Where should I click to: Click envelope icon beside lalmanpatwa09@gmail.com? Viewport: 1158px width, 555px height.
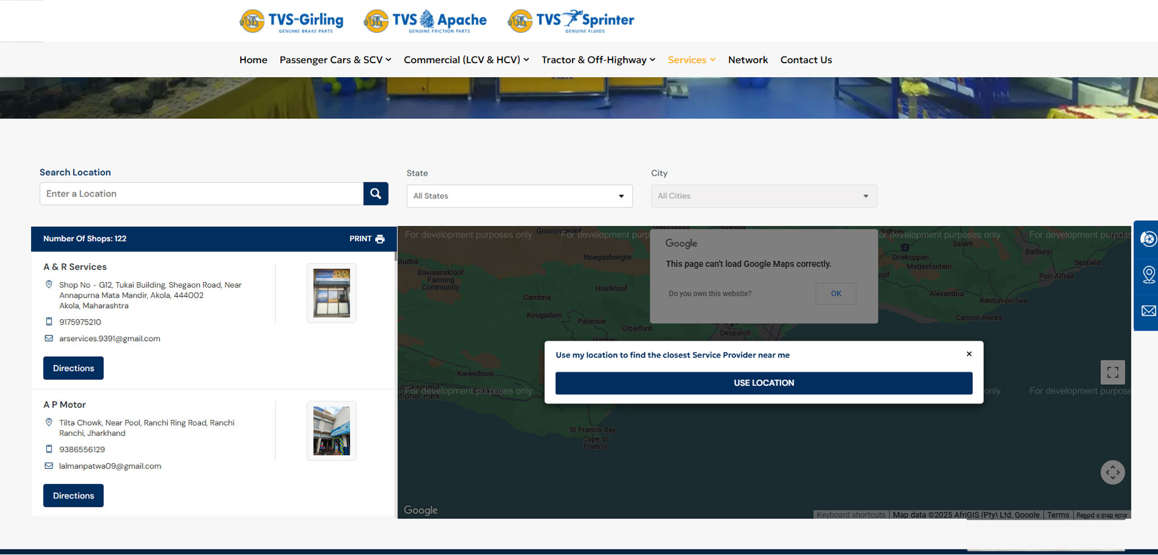(49, 466)
